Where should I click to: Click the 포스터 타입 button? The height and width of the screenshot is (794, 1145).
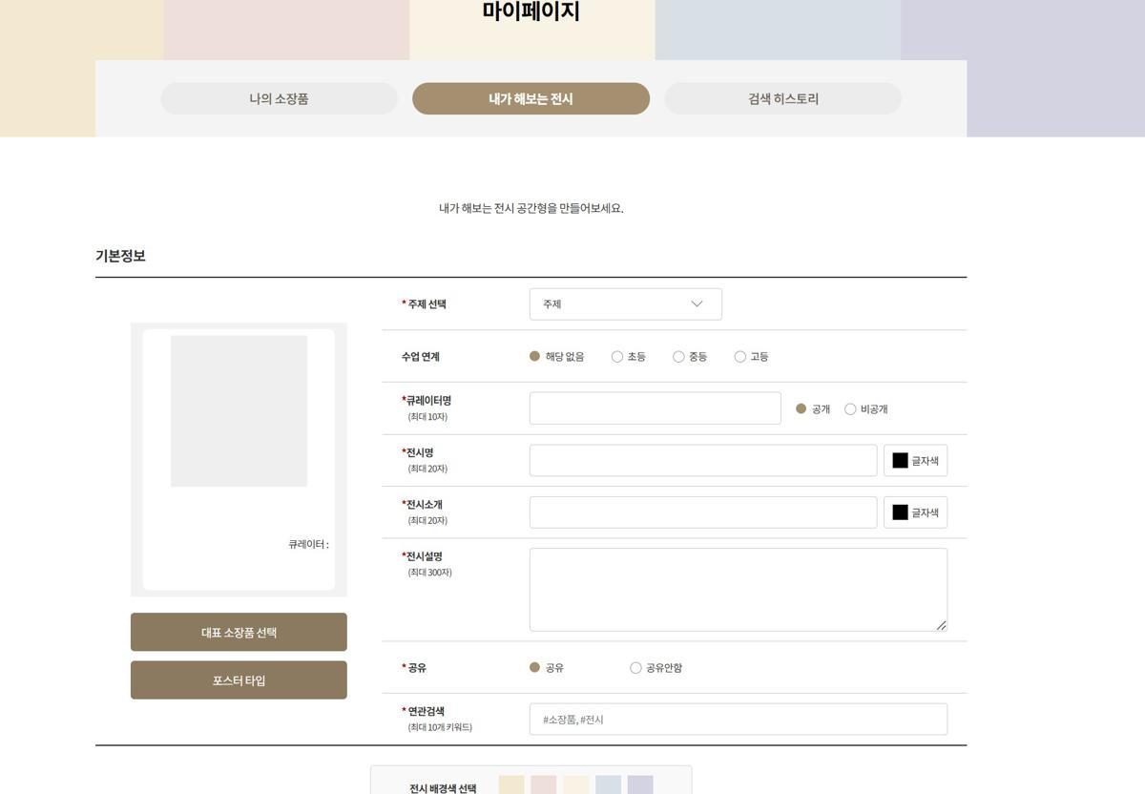click(x=239, y=680)
